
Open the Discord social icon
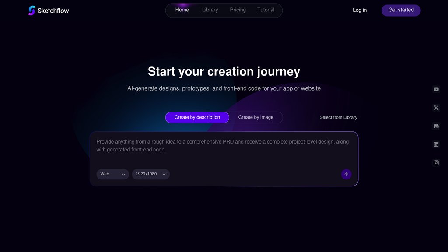pos(436,126)
